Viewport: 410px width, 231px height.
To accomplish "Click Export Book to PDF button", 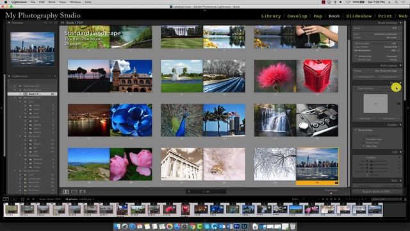I will coord(377,192).
